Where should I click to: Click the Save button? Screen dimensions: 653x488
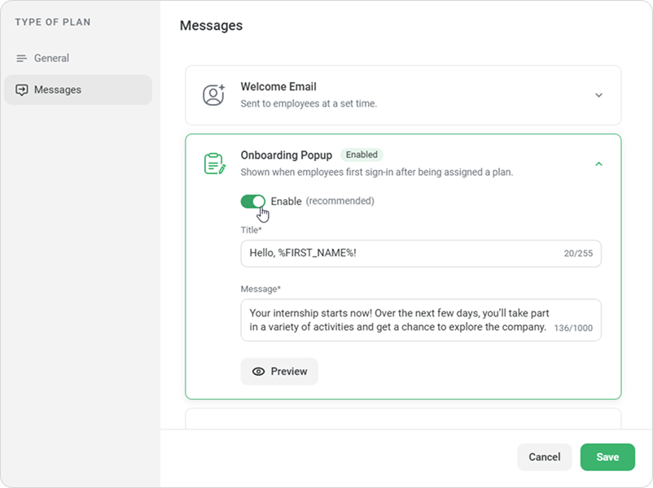[x=607, y=457]
